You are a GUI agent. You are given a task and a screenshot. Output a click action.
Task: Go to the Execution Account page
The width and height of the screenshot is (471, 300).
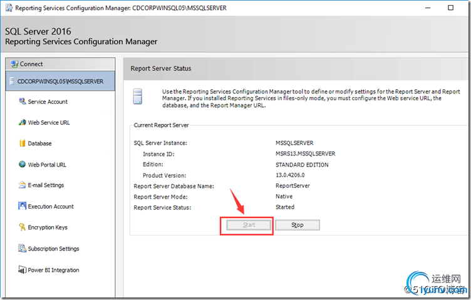pos(51,207)
